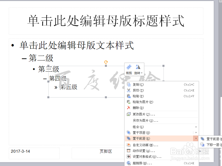Click the Action Settings (动作设置) icon
Viewport: 222px width, 166px height.
coord(128,151)
